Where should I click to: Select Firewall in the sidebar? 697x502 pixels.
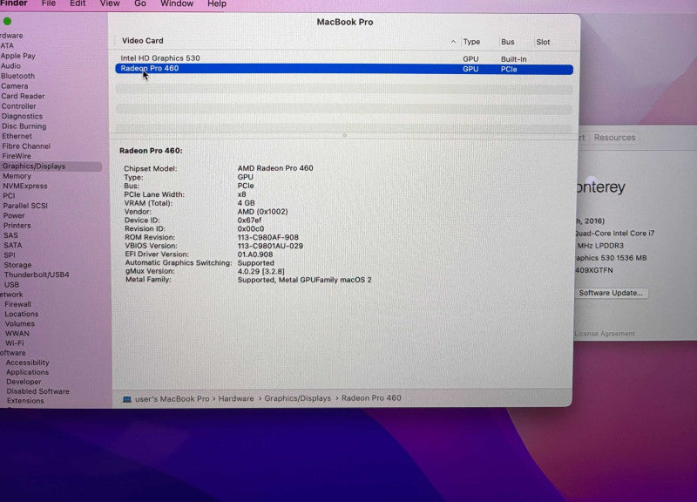click(17, 304)
